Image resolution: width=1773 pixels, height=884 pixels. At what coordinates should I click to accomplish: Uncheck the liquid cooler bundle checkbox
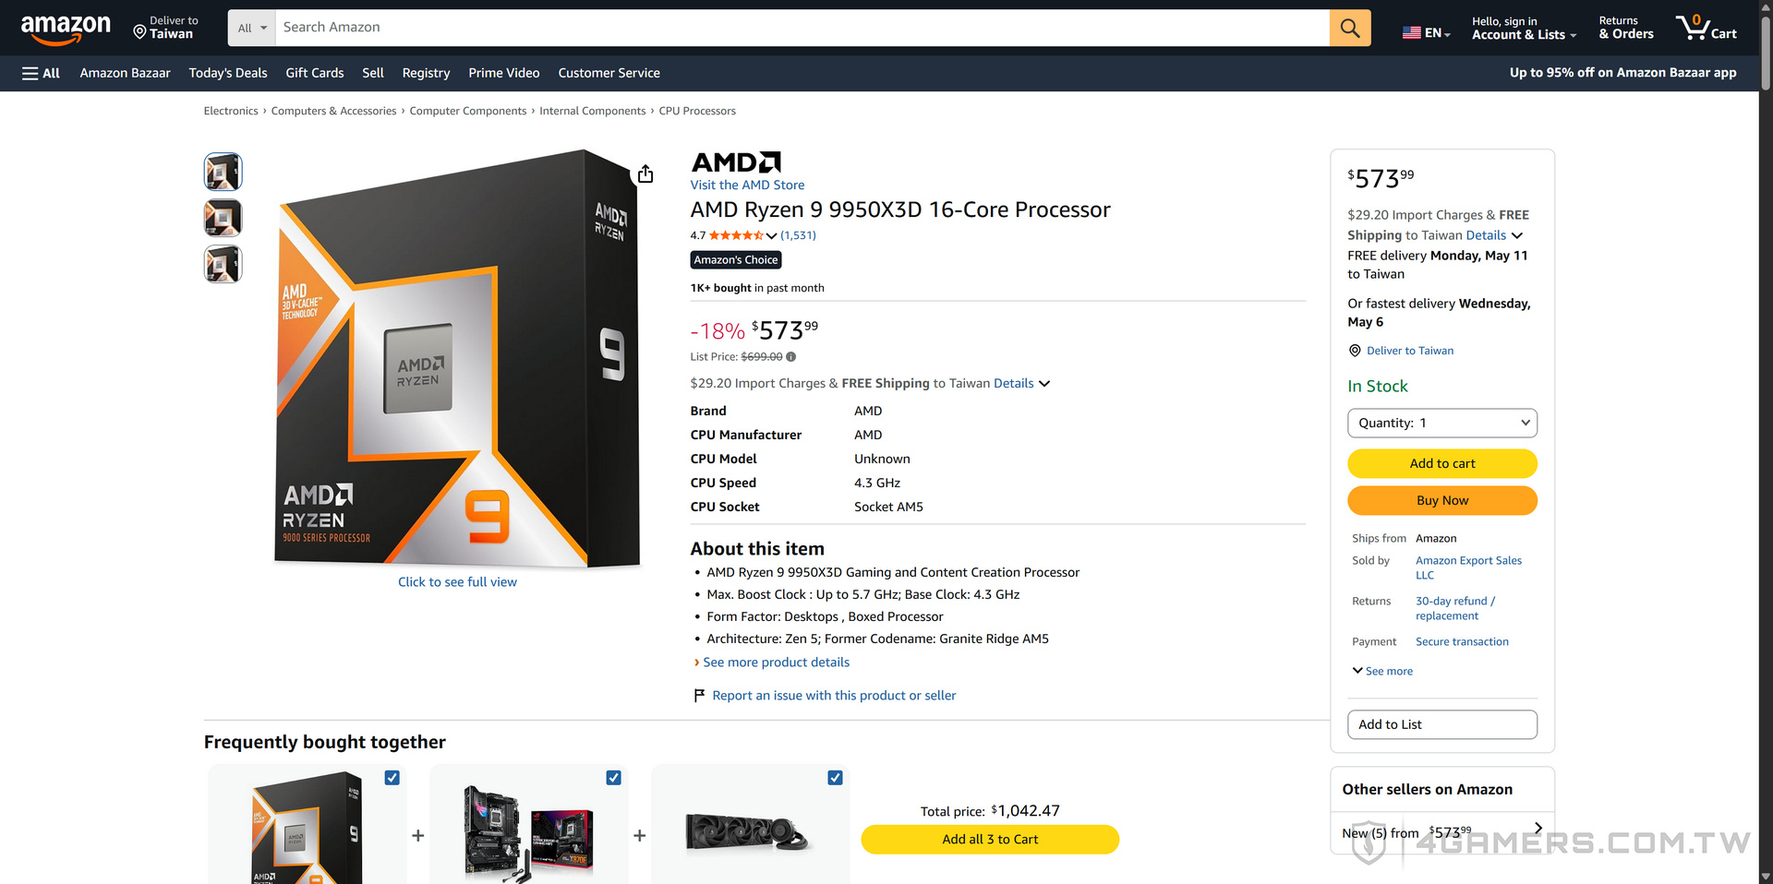[x=835, y=778]
